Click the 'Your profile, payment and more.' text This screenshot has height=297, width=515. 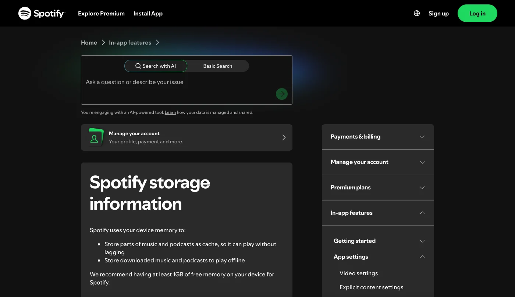point(146,141)
